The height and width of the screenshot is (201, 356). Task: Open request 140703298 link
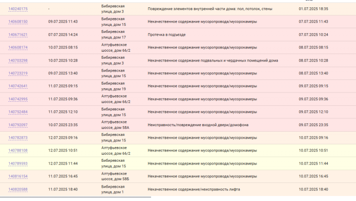[x=18, y=61]
